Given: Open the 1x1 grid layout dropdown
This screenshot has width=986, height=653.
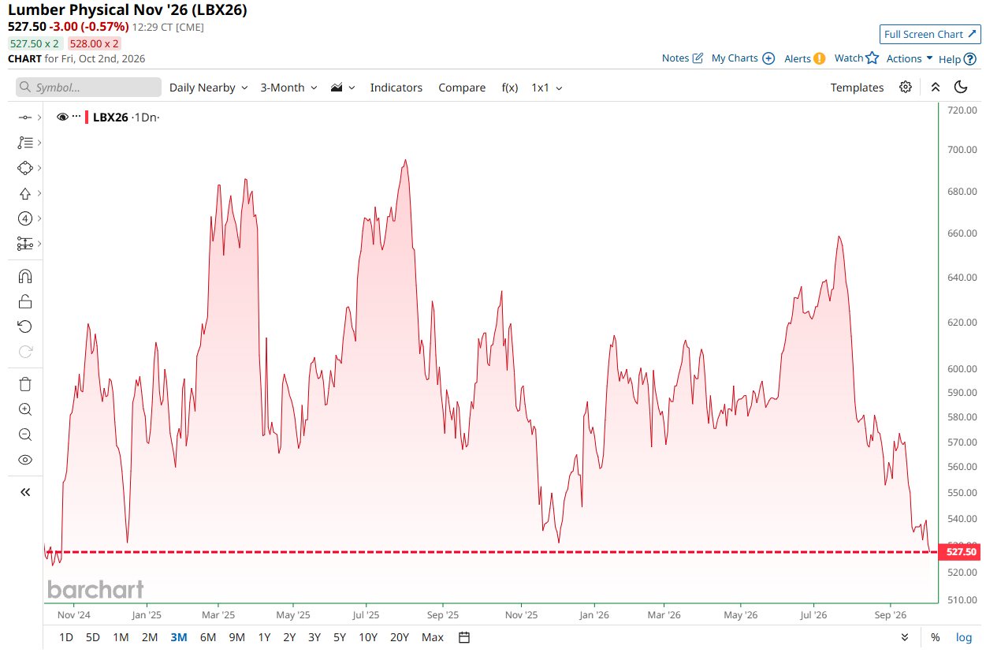Looking at the screenshot, I should point(546,88).
